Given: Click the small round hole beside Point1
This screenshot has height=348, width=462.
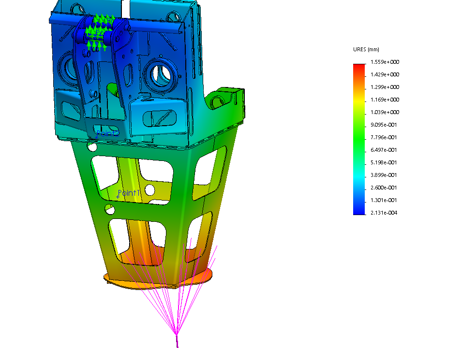Looking at the screenshot, I should coord(150,189).
